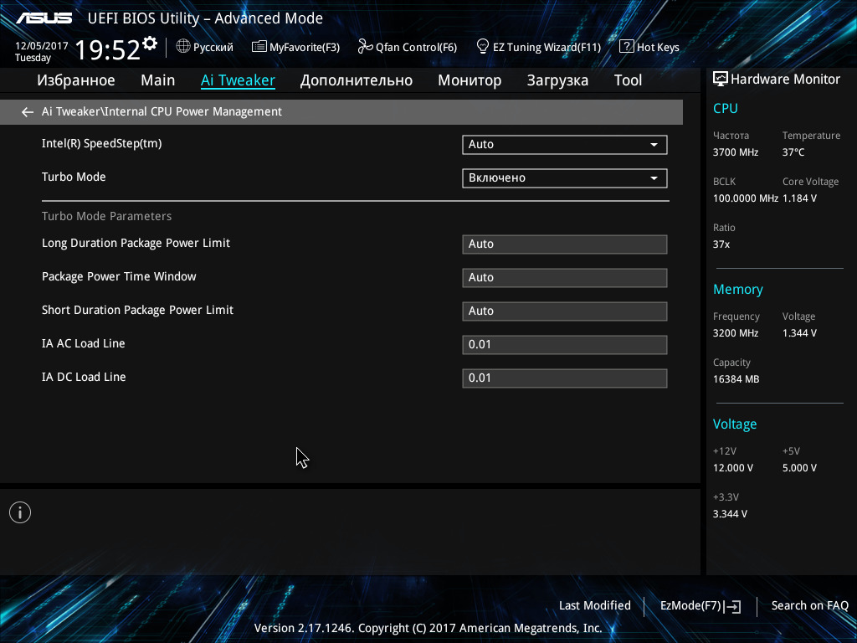
Task: Open the Turbo Mode dropdown
Action: click(x=565, y=178)
